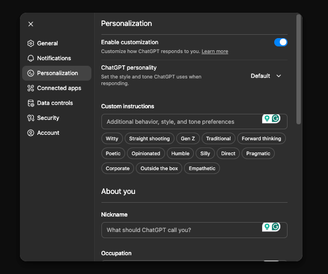Choose the Forward thinking chip

pyautogui.click(x=262, y=139)
